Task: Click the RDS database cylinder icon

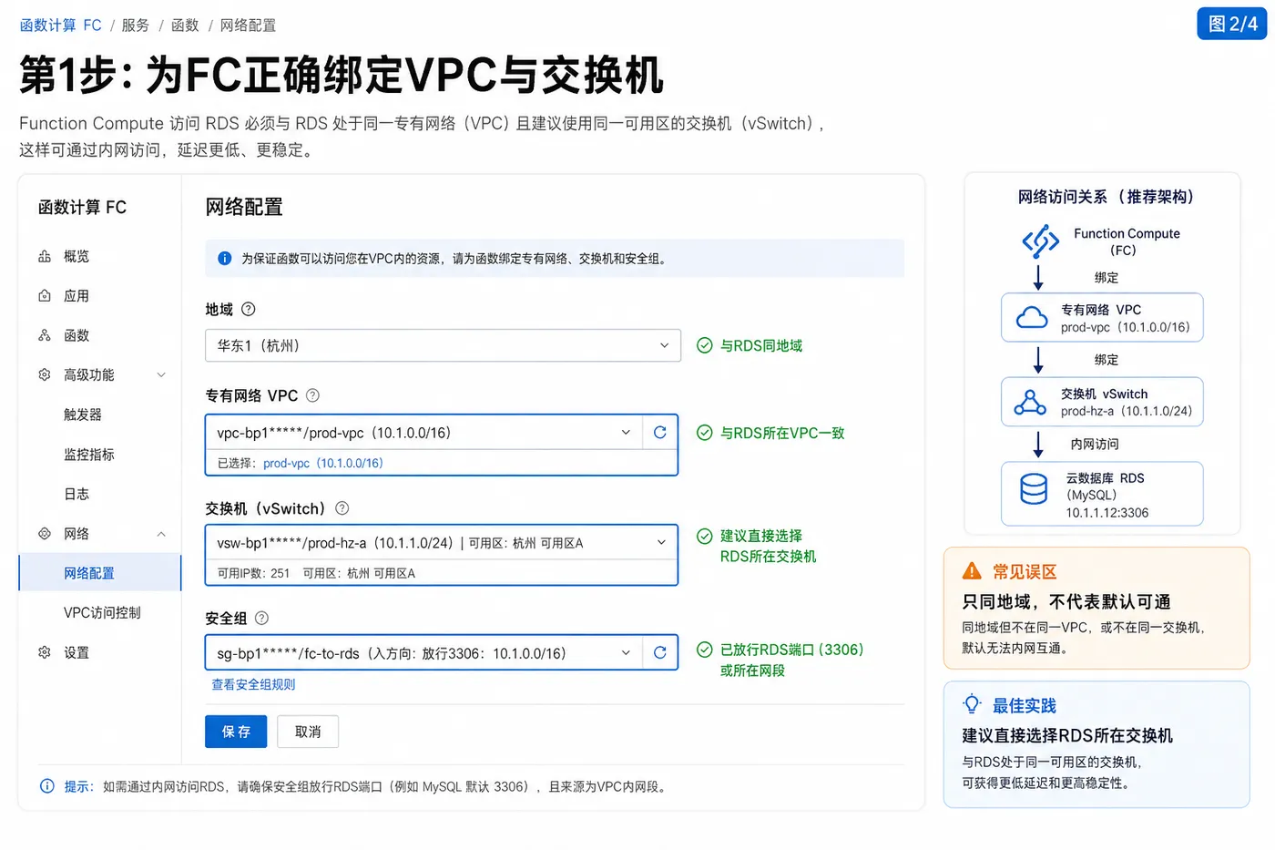Action: 1034,489
